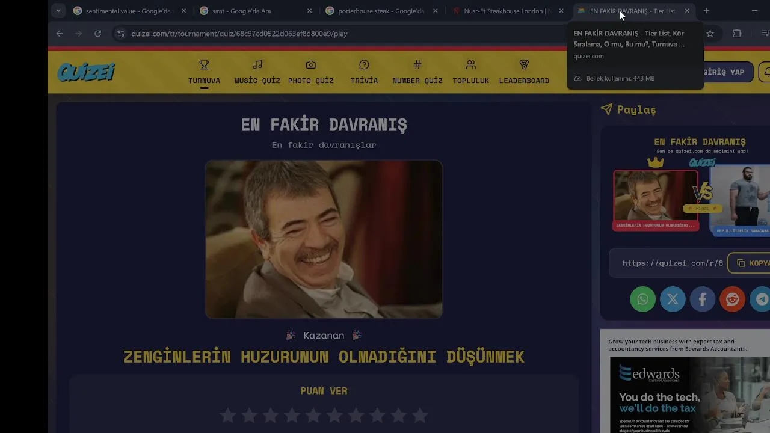This screenshot has width=770, height=433.
Task: Open the Music Quiz note icon
Action: coord(257,64)
